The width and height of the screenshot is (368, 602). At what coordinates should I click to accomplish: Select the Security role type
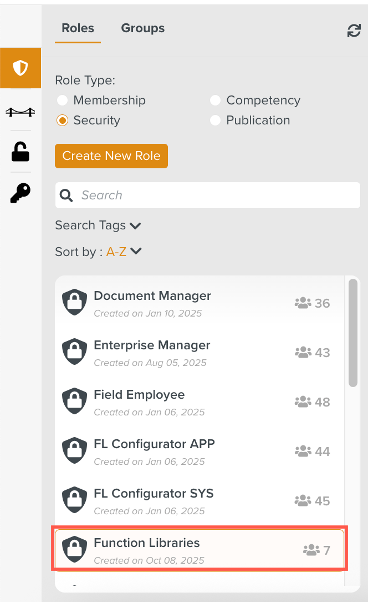point(62,120)
